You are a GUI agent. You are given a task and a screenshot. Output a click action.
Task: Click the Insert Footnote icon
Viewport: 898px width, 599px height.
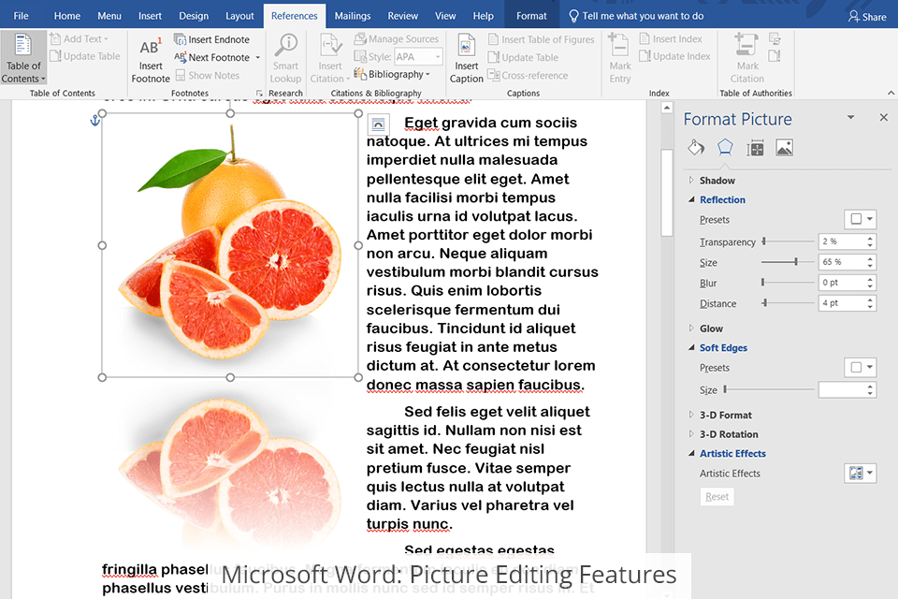(x=150, y=48)
